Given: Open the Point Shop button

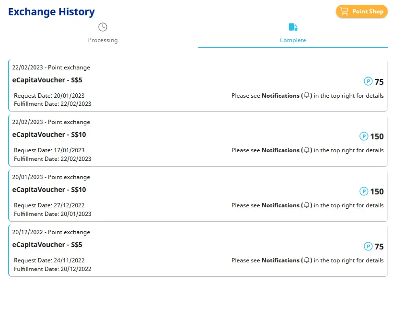Looking at the screenshot, I should [361, 11].
